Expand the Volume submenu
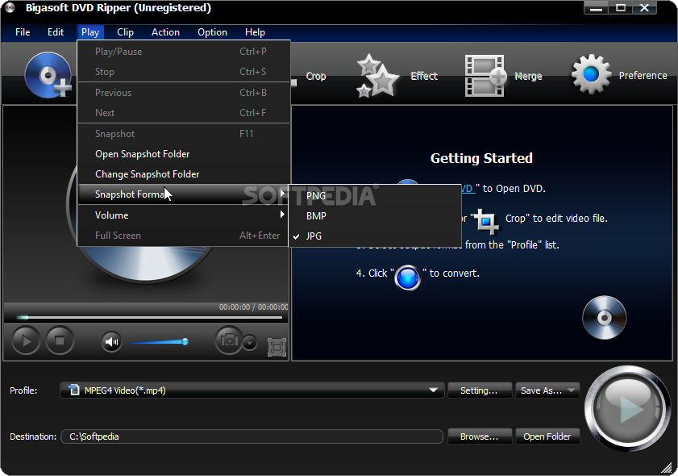678x476 pixels. 183,215
